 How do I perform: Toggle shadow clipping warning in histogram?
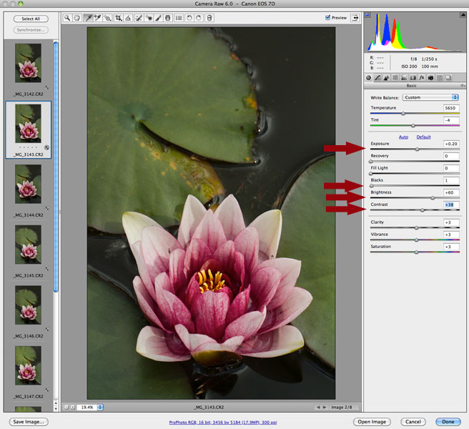click(367, 15)
